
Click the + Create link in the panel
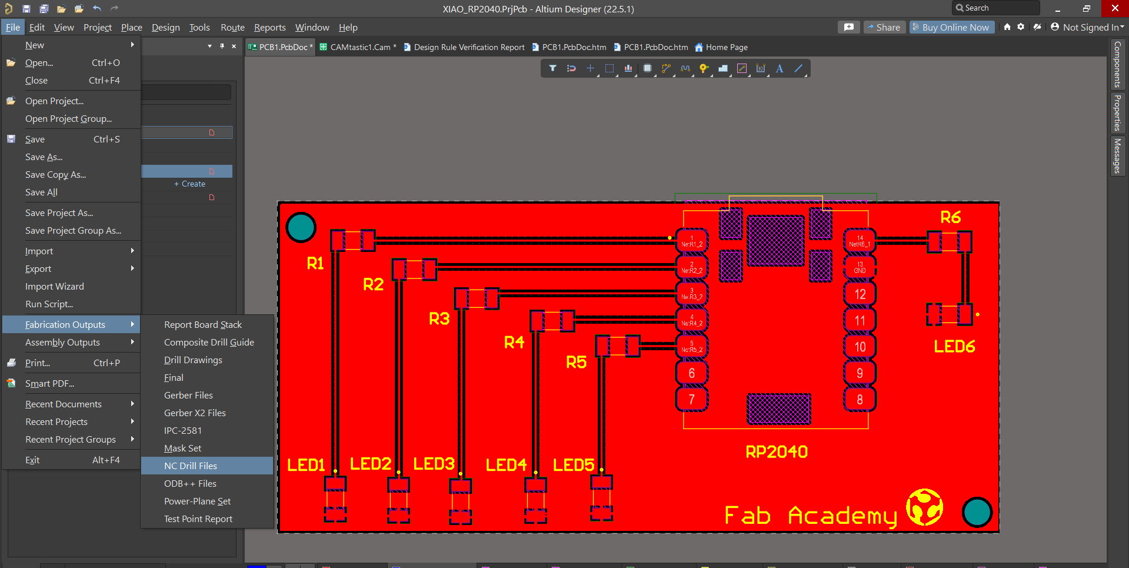(x=189, y=184)
